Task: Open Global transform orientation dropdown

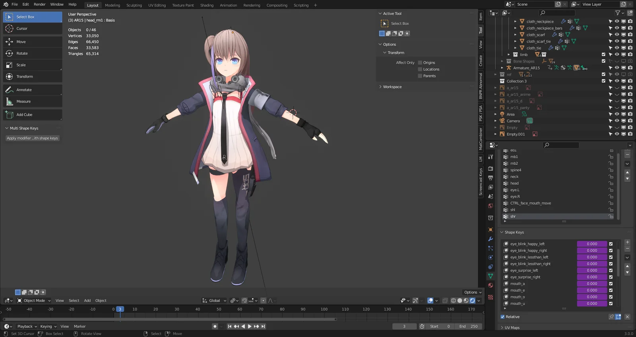Action: pos(214,300)
